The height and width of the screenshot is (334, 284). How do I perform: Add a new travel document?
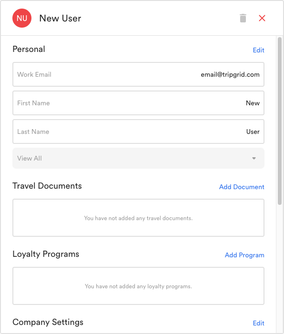[242, 187]
